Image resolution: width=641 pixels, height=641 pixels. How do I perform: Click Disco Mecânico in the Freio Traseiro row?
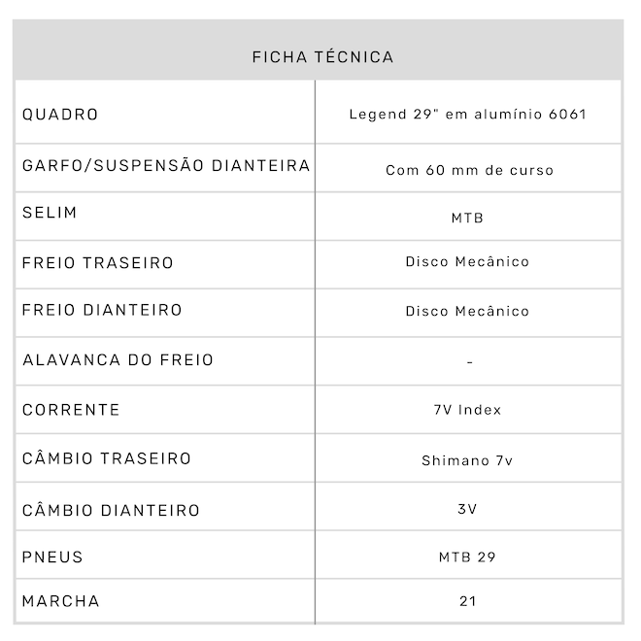(467, 261)
